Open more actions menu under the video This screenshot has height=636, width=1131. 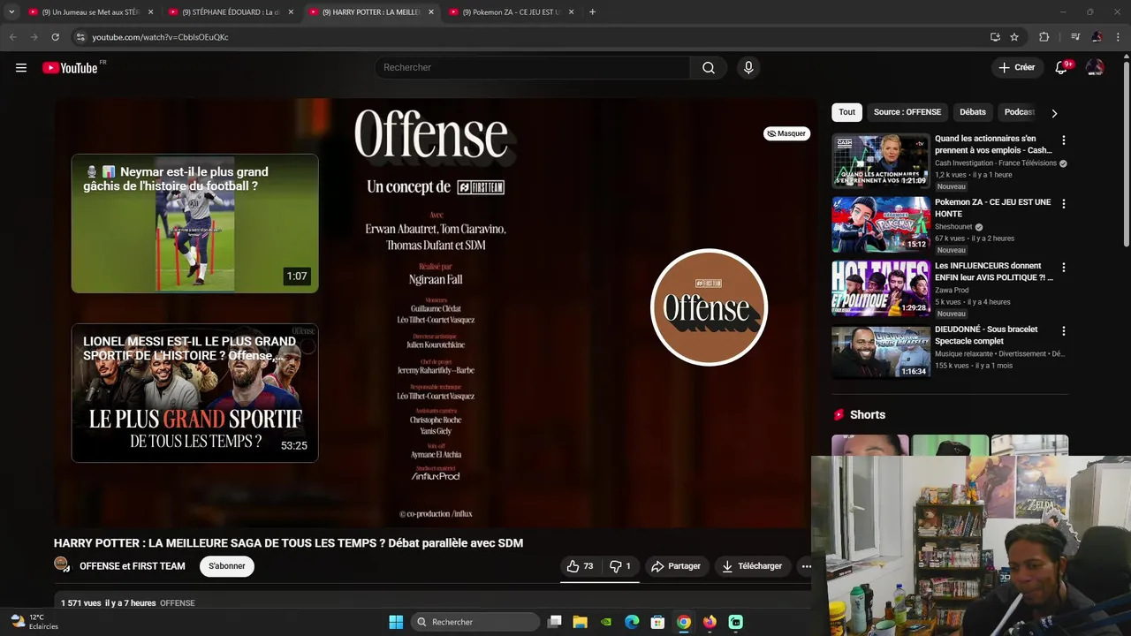[x=806, y=566]
